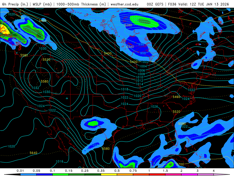The height and width of the screenshot is (176, 234).
Task: Click the 'F036 Valid: 12Z TUE JAN 13 2026' text
Action: pos(199,4)
